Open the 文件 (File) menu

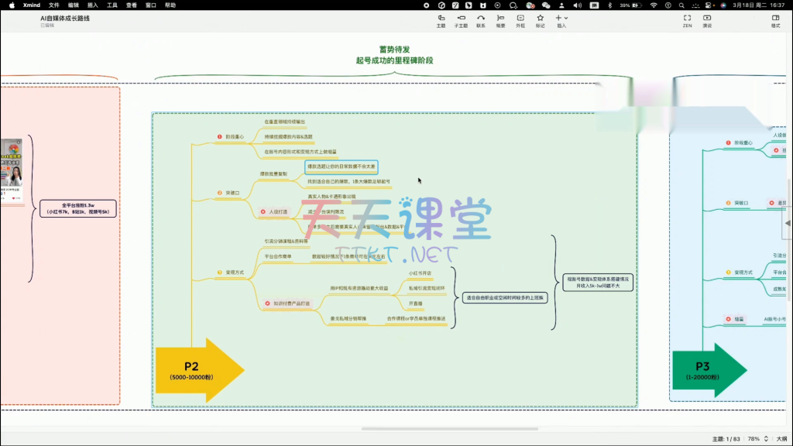54,5
